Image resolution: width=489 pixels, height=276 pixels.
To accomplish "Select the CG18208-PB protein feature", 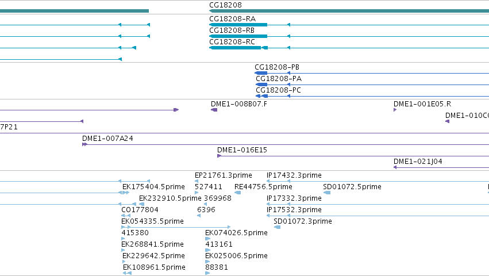I will pyautogui.click(x=277, y=67).
